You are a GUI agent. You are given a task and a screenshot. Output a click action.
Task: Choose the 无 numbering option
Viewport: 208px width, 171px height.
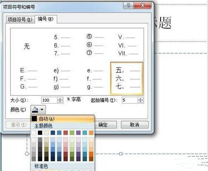point(27,46)
